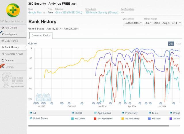Click the Date Range calendar icon
Screen dimensions: 184x134
[145, 19]
